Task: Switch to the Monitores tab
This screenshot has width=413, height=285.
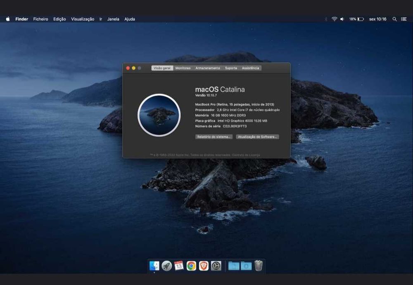Action: pyautogui.click(x=183, y=68)
